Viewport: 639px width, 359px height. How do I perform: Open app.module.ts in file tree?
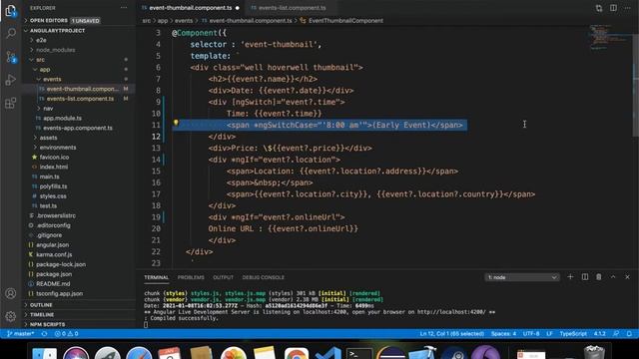click(x=62, y=119)
